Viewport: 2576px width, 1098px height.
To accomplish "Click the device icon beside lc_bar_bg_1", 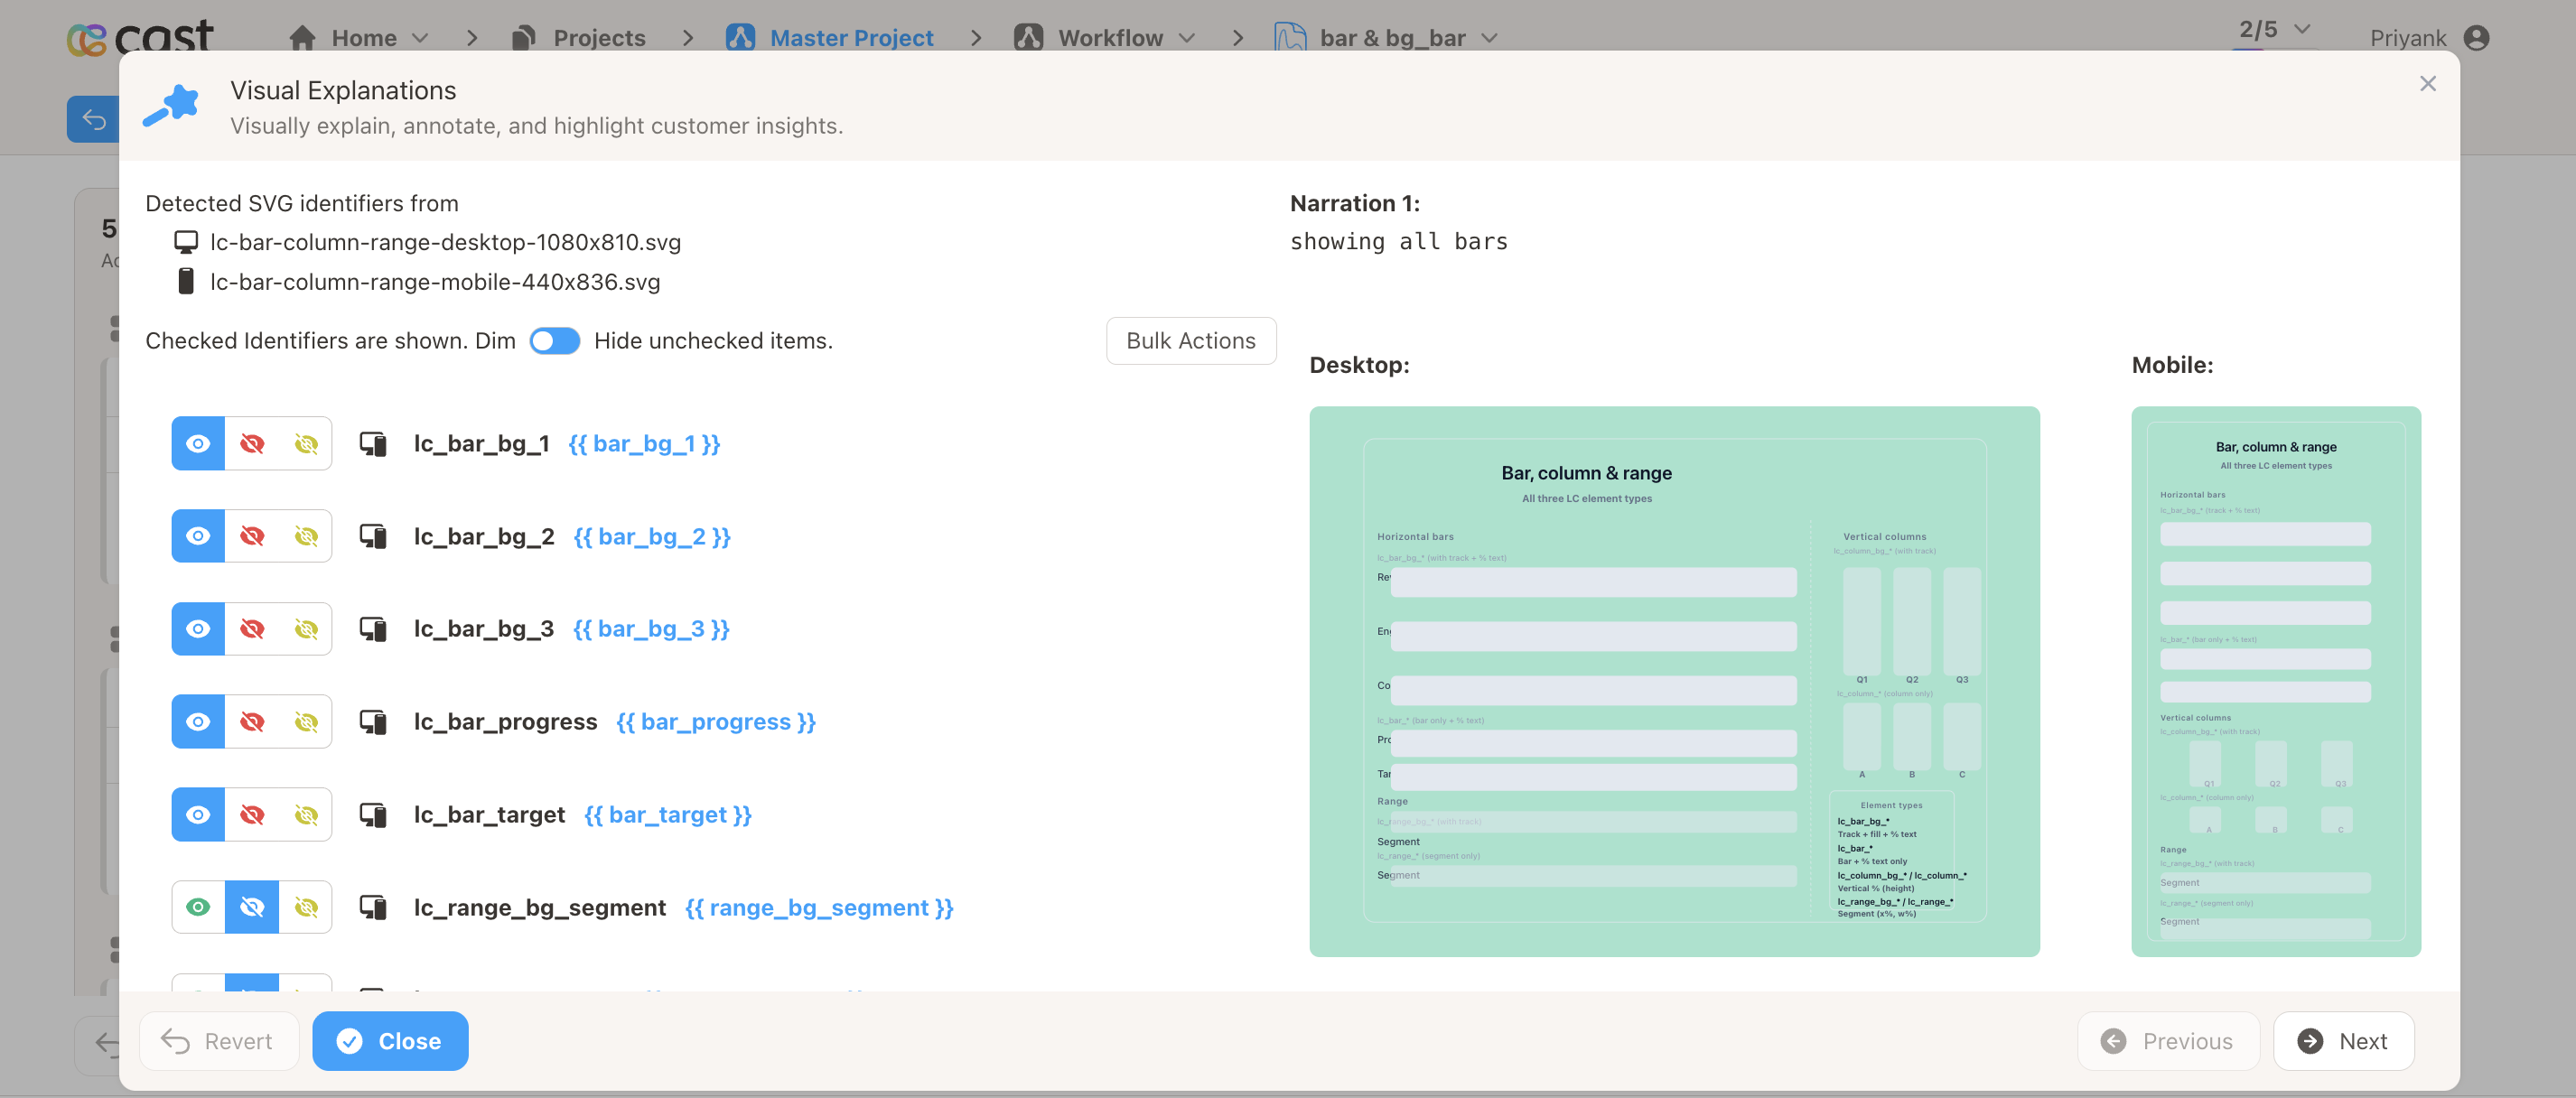I will pyautogui.click(x=374, y=444).
